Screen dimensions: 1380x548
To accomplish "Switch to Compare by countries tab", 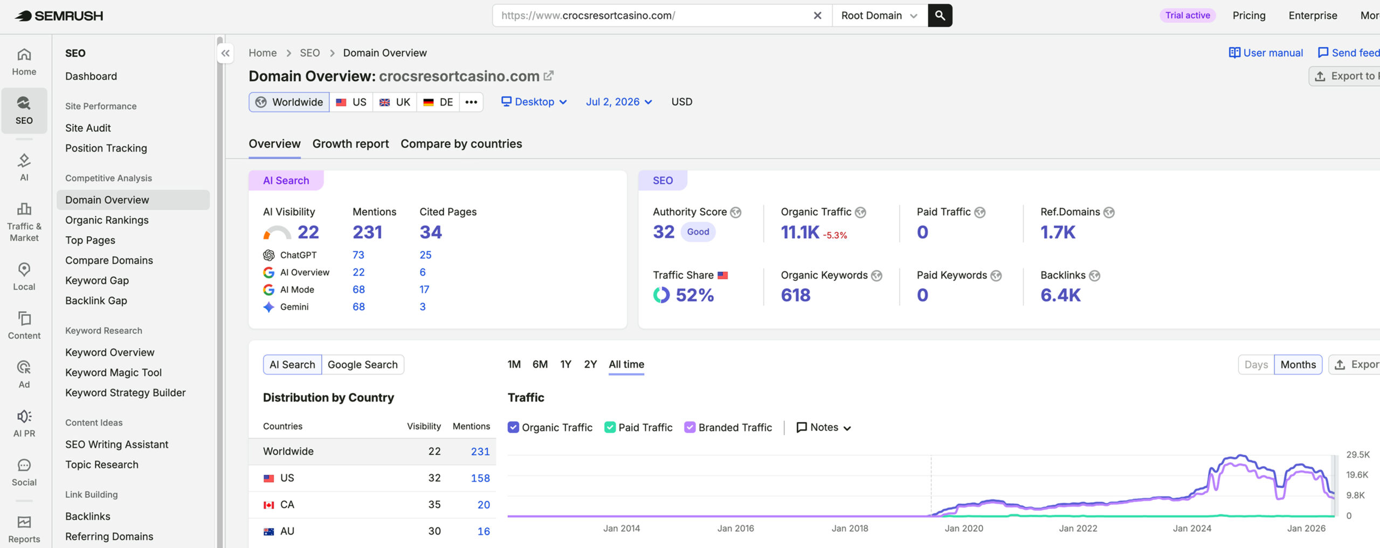I will pos(461,144).
